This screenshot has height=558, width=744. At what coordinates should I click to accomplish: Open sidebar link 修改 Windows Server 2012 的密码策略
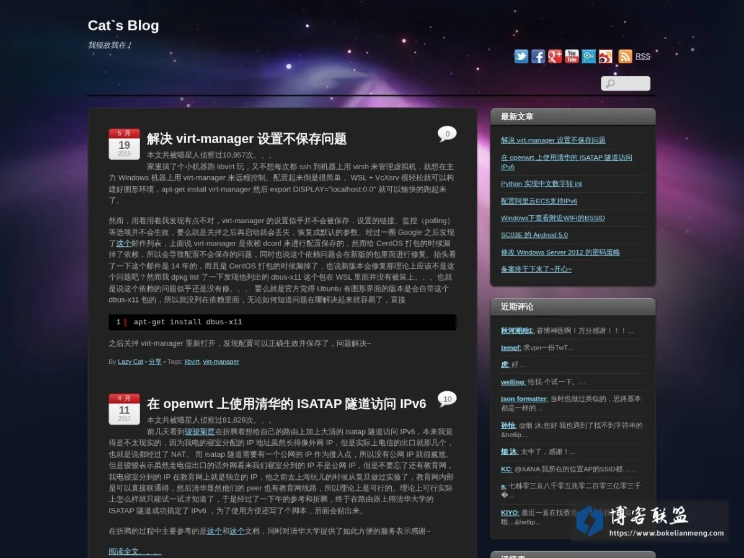(560, 252)
